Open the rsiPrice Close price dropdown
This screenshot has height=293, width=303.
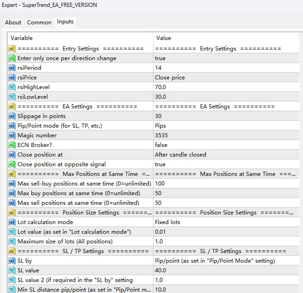click(x=226, y=78)
